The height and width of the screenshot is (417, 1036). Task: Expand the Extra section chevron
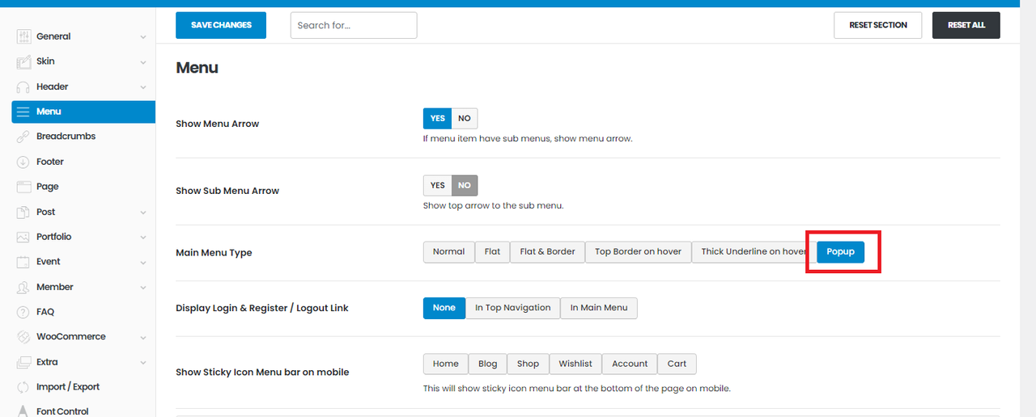coord(143,363)
